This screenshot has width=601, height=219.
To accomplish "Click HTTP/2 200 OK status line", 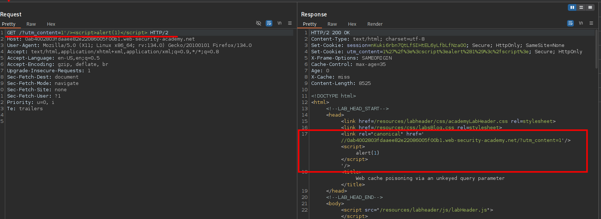I will (x=330, y=33).
